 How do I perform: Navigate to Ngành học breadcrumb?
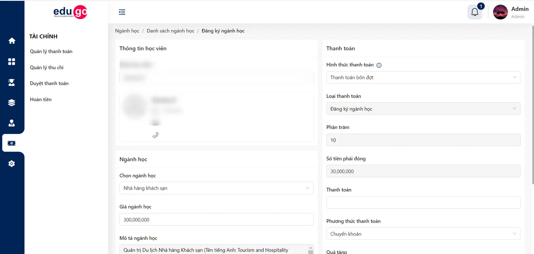[x=127, y=31]
